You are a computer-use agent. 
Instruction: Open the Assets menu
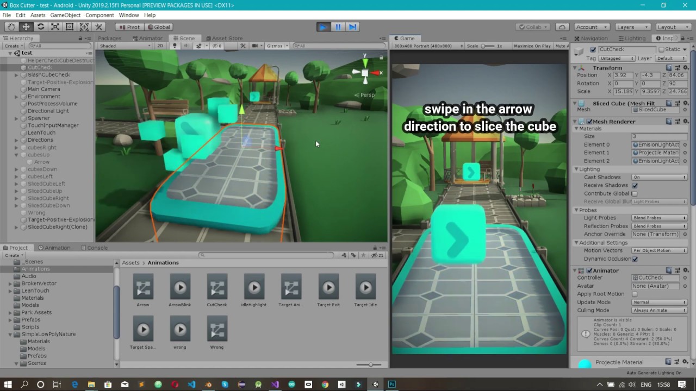click(38, 15)
